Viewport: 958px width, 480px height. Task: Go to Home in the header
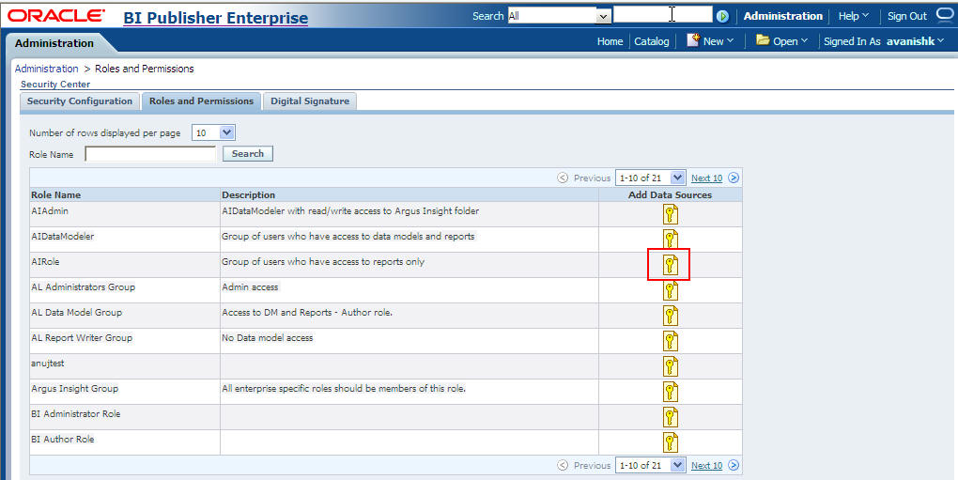point(610,41)
